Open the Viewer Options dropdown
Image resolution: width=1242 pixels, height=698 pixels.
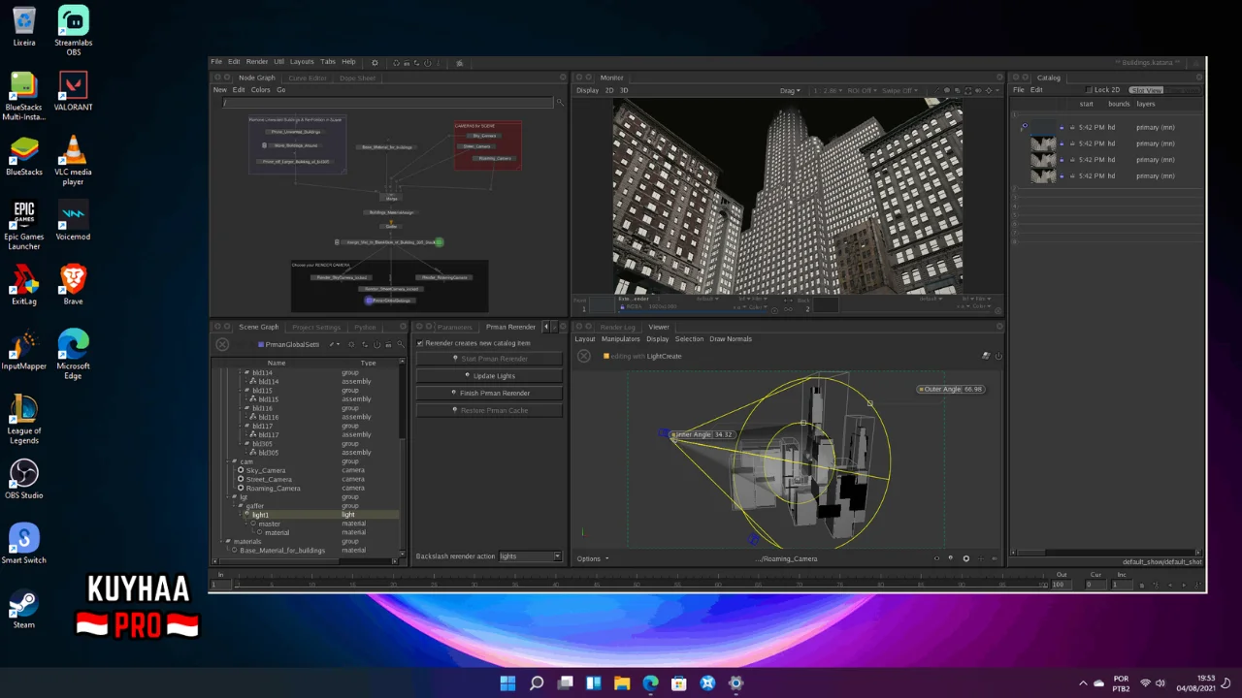tap(593, 558)
